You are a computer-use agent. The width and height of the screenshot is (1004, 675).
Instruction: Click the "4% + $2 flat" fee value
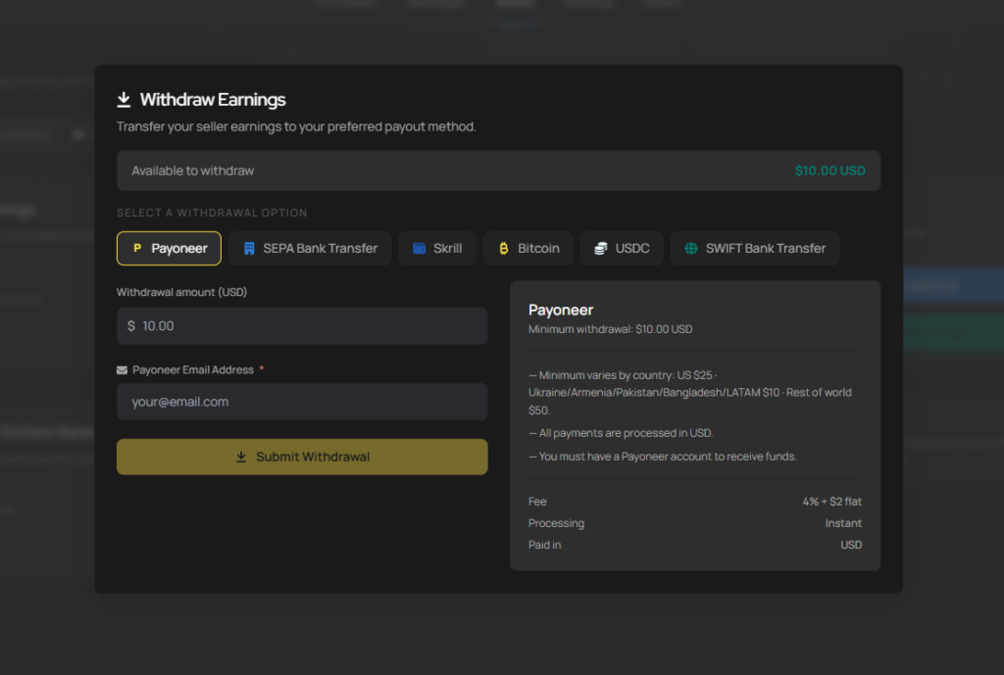tap(831, 502)
